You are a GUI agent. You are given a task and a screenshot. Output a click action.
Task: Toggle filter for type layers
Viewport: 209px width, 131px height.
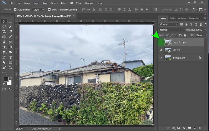click(x=191, y=24)
